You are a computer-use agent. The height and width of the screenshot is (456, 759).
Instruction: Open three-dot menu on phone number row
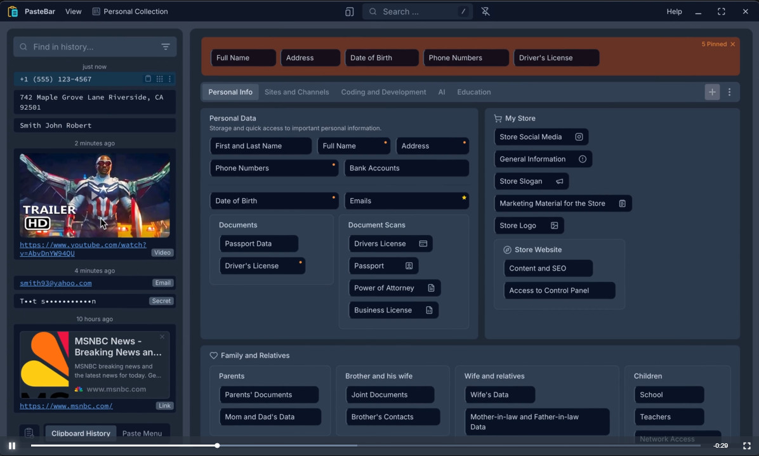pyautogui.click(x=170, y=79)
